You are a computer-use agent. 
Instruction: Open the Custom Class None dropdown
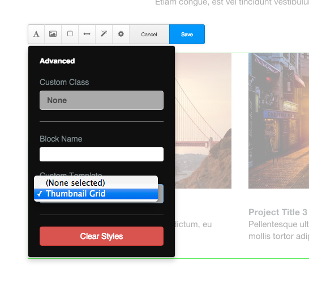(101, 100)
